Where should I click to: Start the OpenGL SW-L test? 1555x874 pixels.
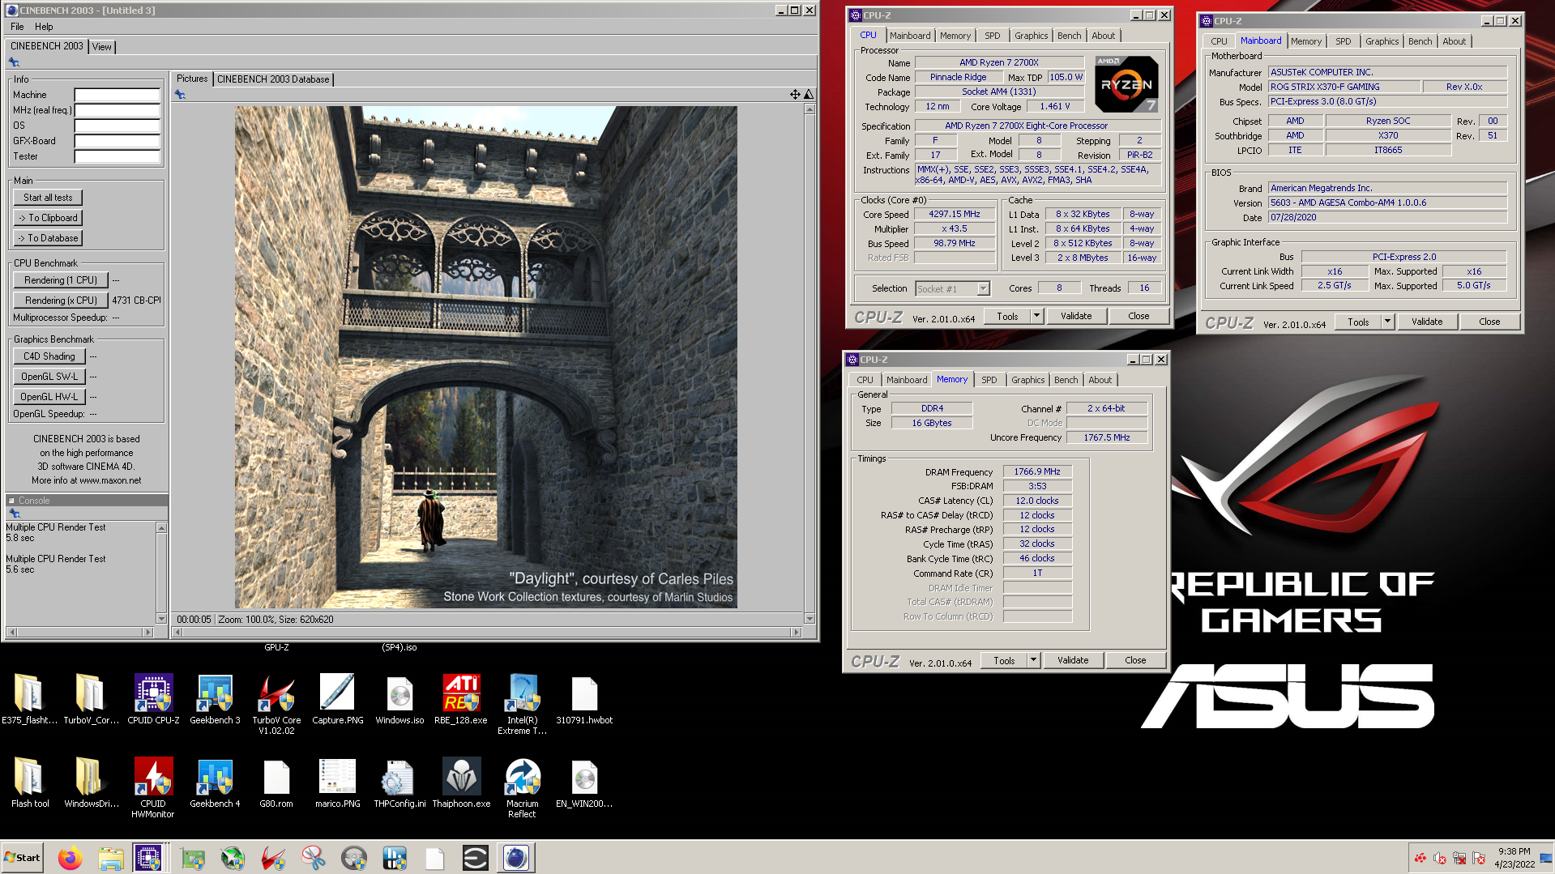point(49,377)
